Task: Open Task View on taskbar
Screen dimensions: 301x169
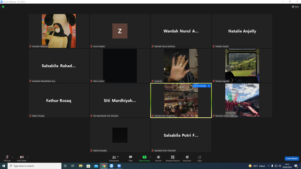Action: pyautogui.click(x=73, y=166)
